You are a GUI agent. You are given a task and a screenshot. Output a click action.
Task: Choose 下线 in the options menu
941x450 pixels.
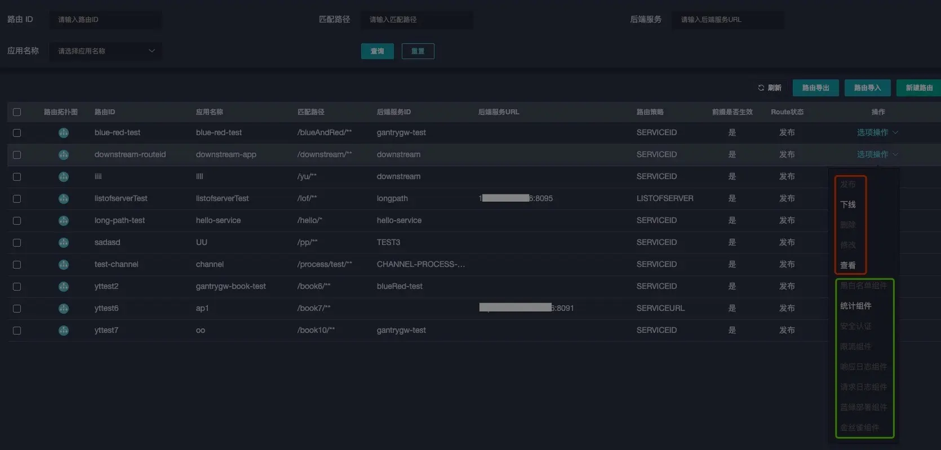(848, 204)
